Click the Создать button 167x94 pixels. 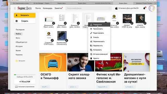click(x=25, y=21)
